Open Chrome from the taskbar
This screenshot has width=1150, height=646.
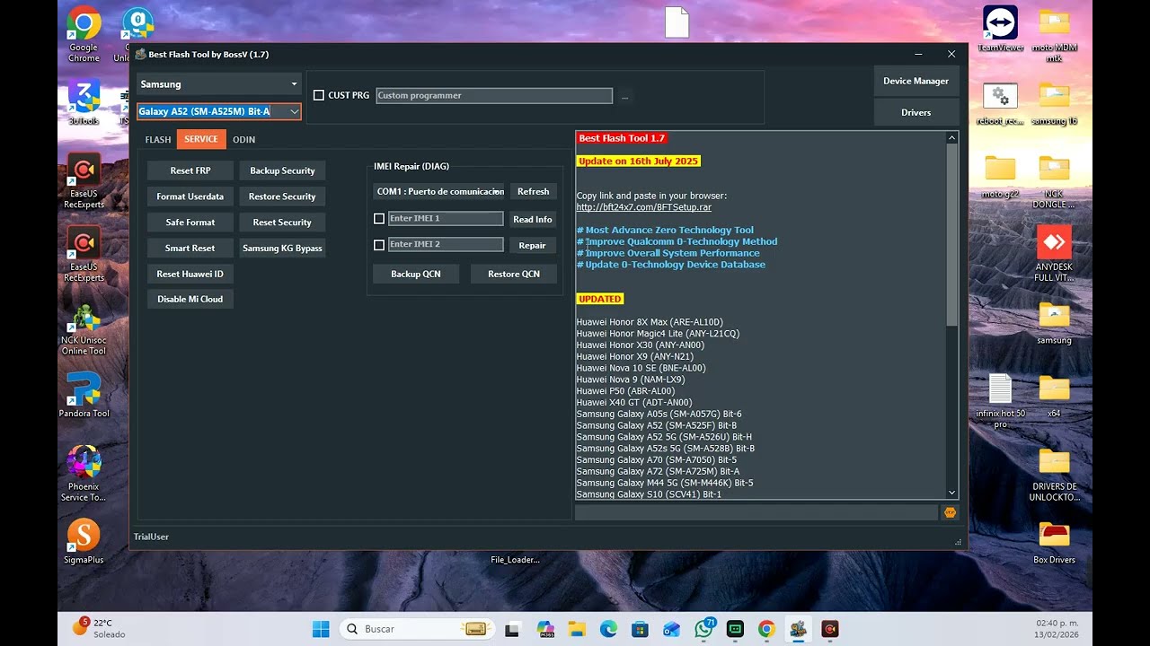766,629
